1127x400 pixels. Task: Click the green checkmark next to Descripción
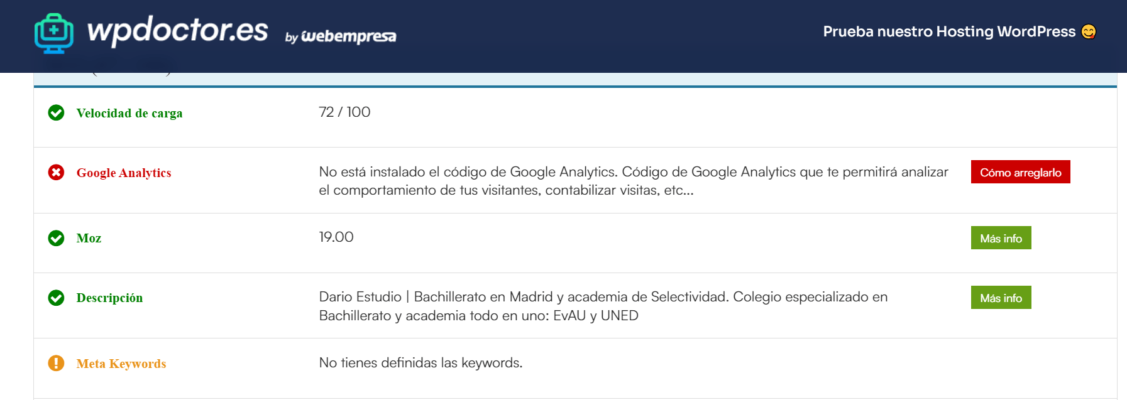click(x=56, y=298)
